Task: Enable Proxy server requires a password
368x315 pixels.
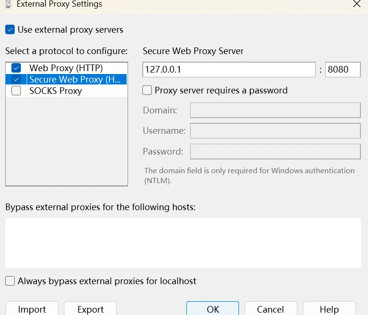Action: point(147,90)
